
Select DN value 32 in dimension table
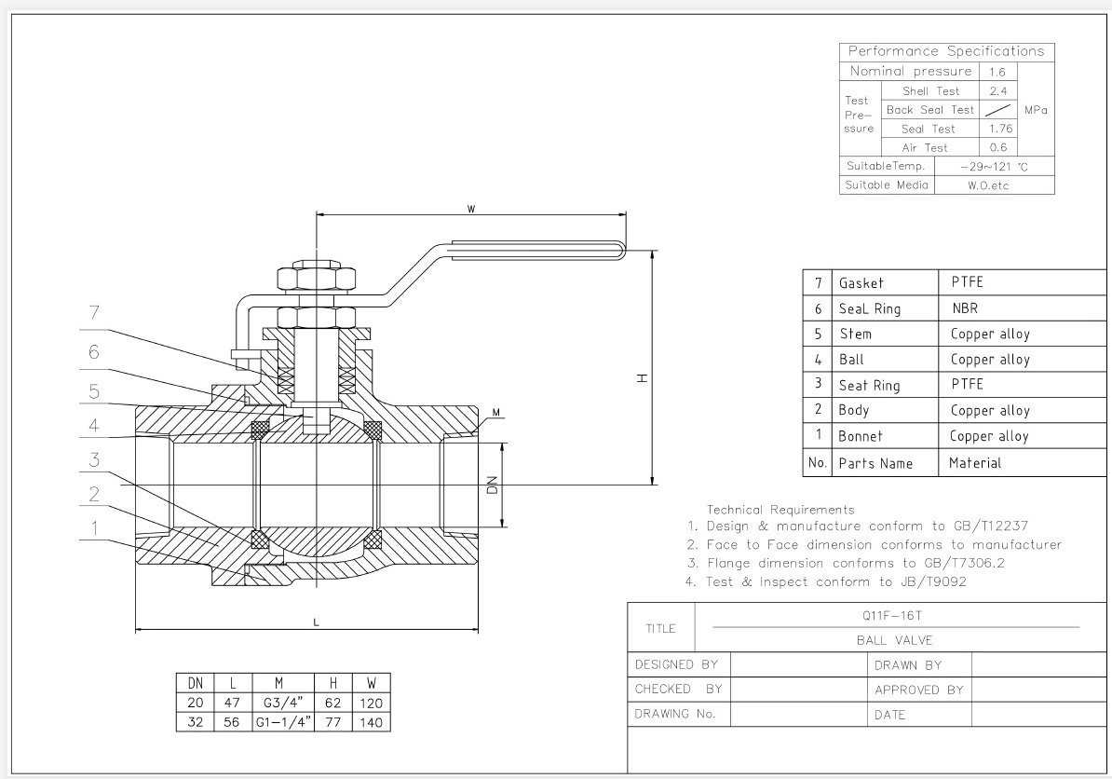195,722
